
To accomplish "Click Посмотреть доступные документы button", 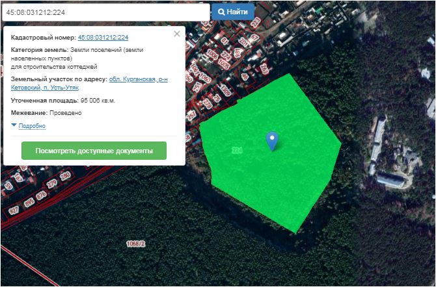I will (x=94, y=151).
